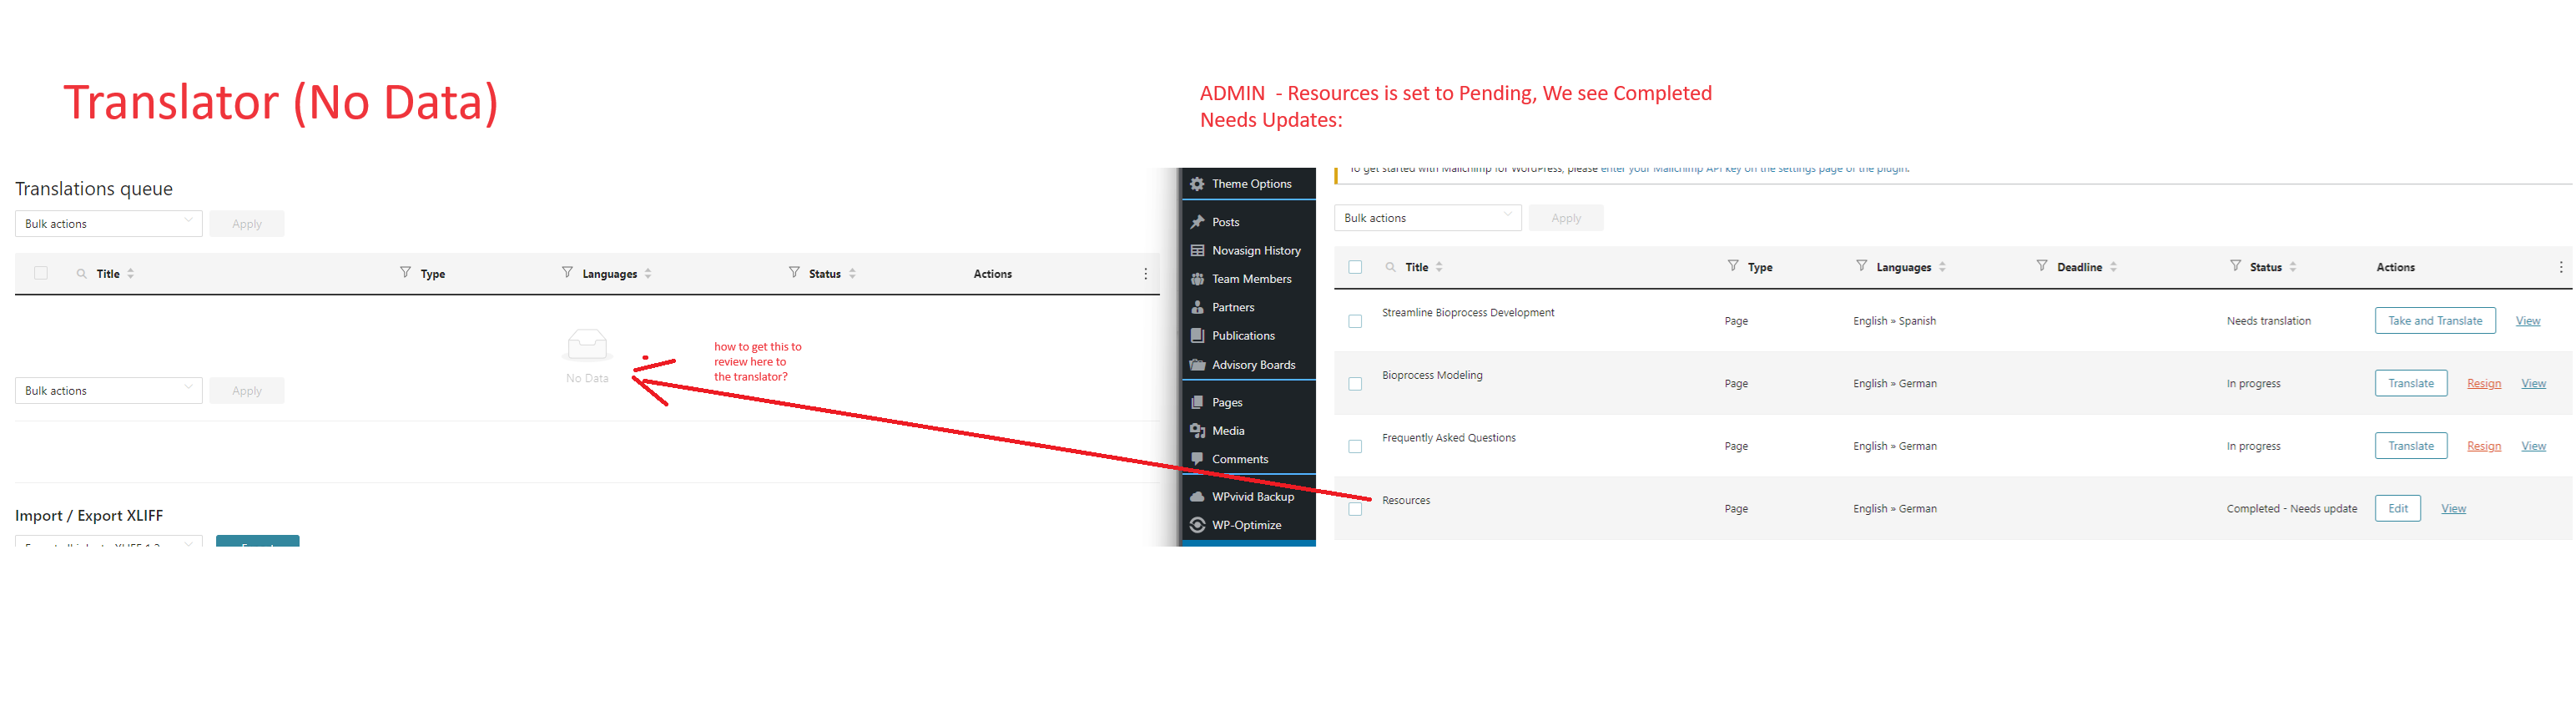Viewport: 2576px width, 711px height.
Task: Click the Type filter icon in translator queue
Action: click(x=405, y=273)
